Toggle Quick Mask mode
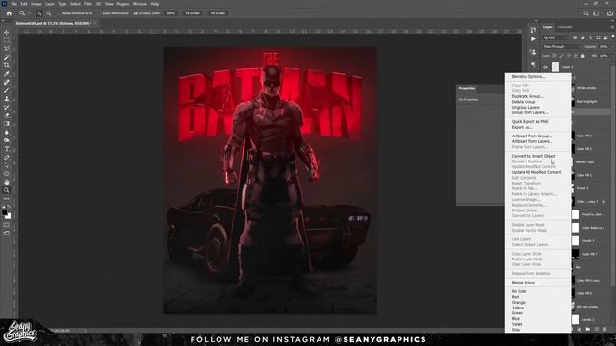Viewport: 616px width, 346px height. [x=7, y=225]
